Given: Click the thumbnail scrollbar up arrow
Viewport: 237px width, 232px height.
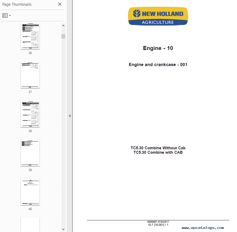Looking at the screenshot, I should click(63, 25).
